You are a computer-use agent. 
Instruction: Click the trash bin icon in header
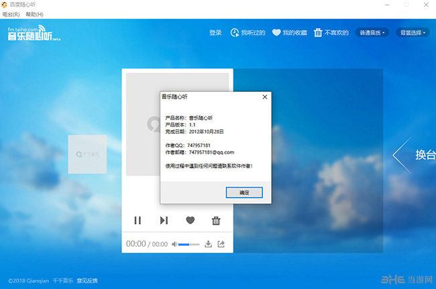318,33
